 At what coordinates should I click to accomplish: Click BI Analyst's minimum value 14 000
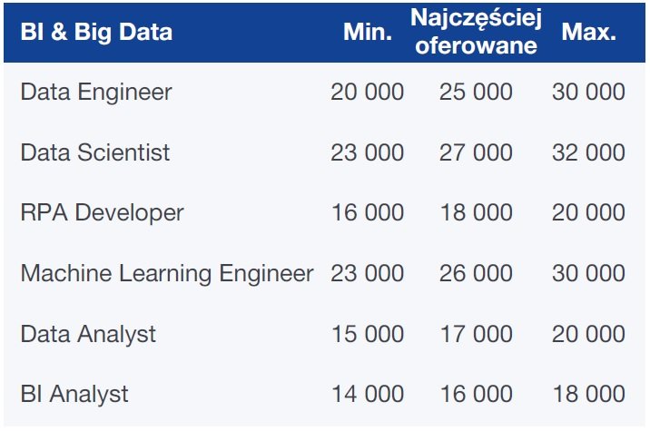[368, 394]
